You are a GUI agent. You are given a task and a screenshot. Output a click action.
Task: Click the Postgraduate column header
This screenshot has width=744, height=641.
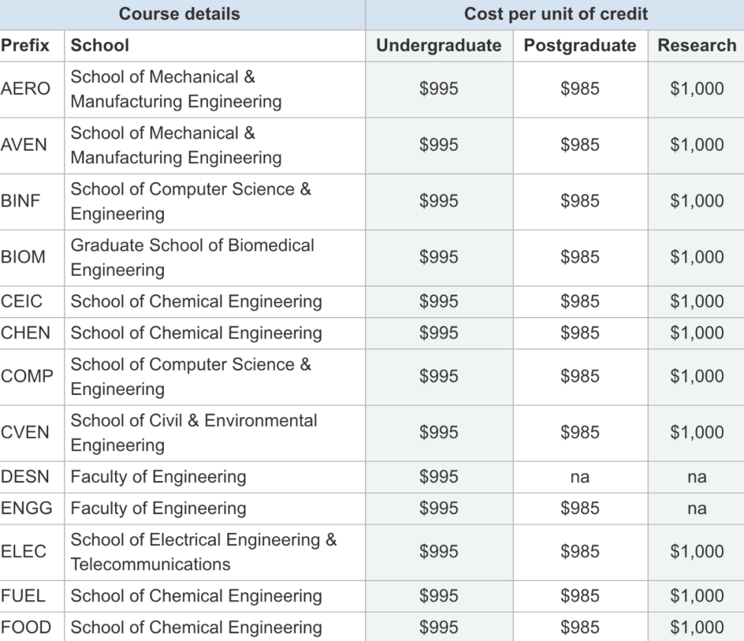[580, 45]
